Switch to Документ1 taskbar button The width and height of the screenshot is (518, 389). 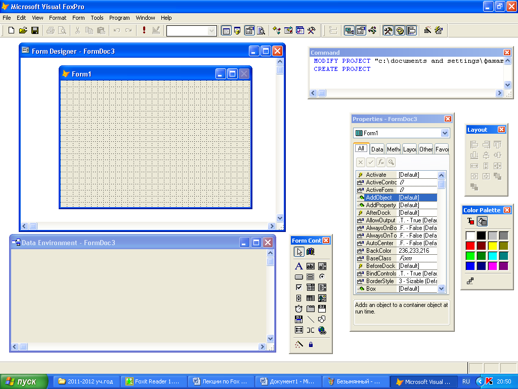coord(287,381)
